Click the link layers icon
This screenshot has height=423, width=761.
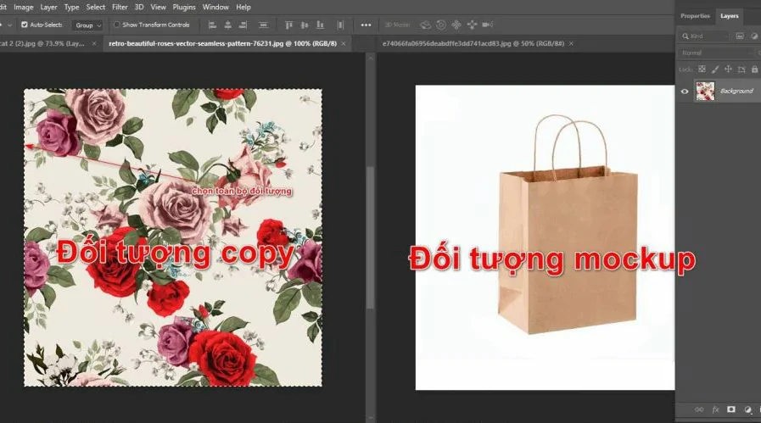[x=699, y=409]
